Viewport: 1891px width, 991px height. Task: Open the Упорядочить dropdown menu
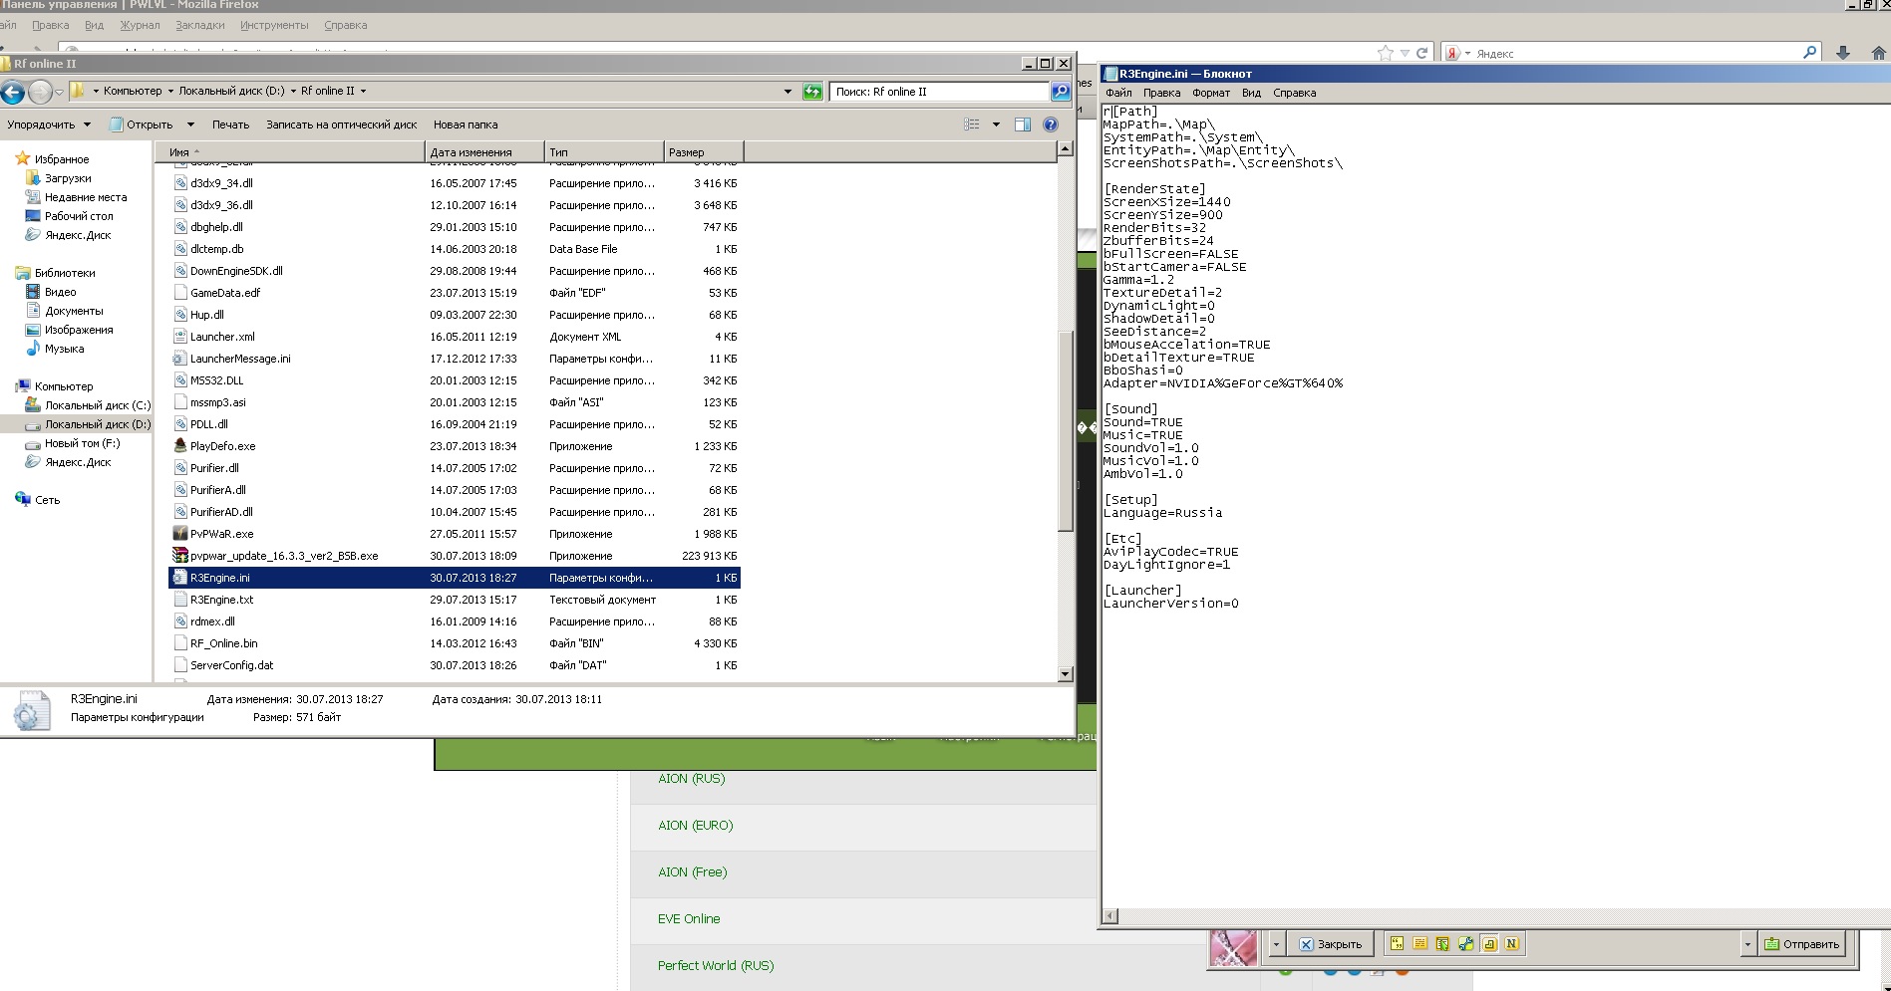click(x=49, y=124)
